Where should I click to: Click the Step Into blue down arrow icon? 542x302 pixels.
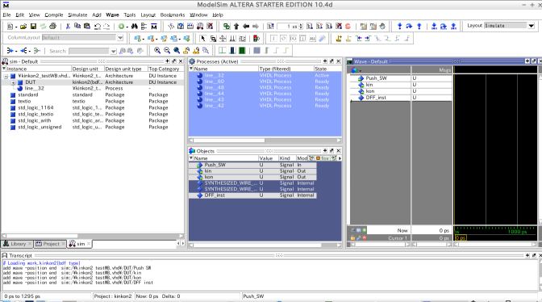(x=399, y=27)
